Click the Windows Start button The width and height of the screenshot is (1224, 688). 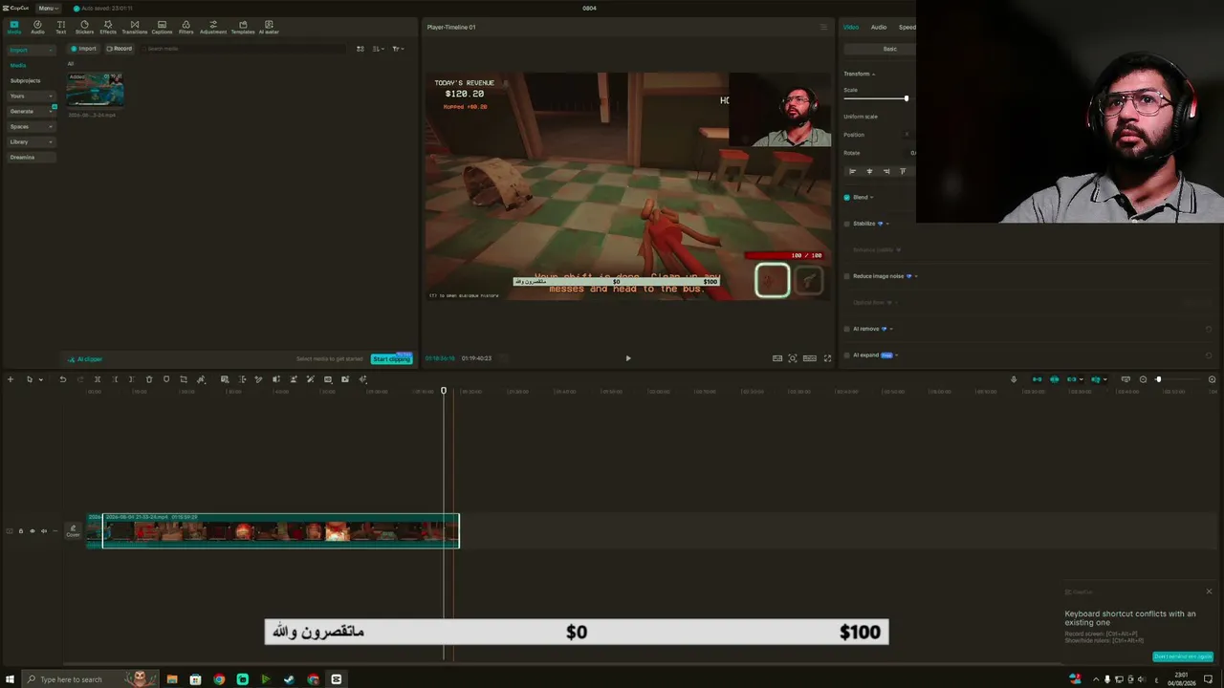[11, 679]
